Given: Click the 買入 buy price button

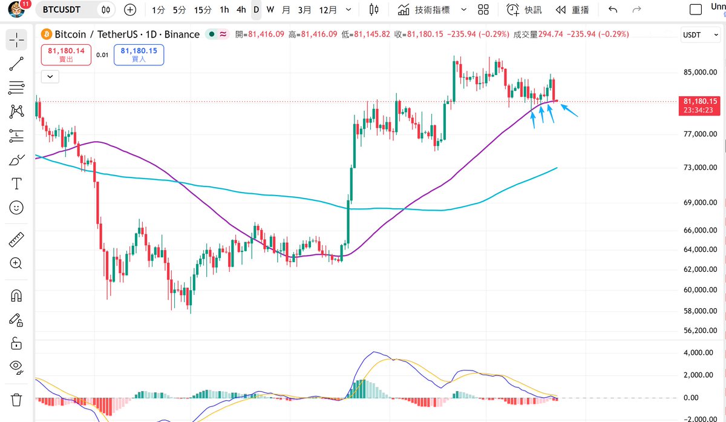Looking at the screenshot, I should coord(139,55).
